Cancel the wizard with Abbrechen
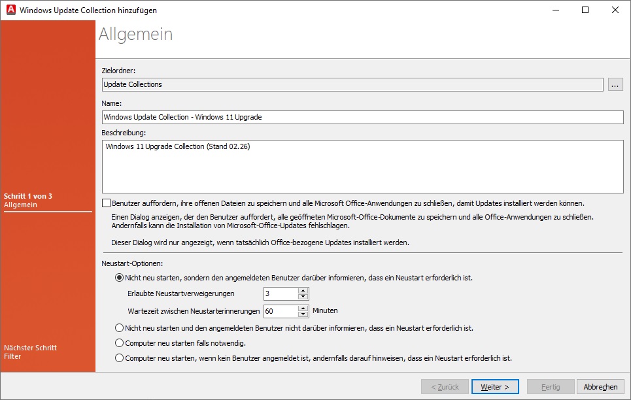The width and height of the screenshot is (631, 400). pos(600,387)
